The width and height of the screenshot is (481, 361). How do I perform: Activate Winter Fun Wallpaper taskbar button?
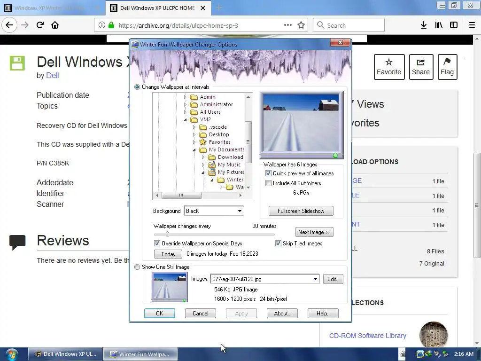pyautogui.click(x=140, y=354)
